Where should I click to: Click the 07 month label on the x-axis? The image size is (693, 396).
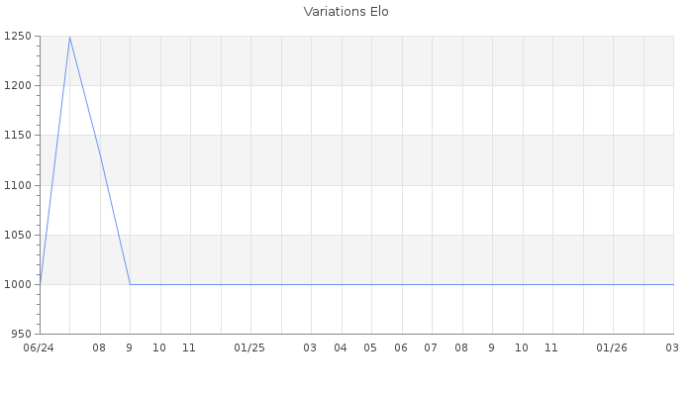pos(431,347)
